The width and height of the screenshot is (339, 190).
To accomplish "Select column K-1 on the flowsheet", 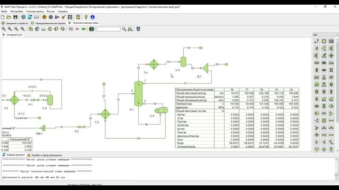I will (x=138, y=93).
